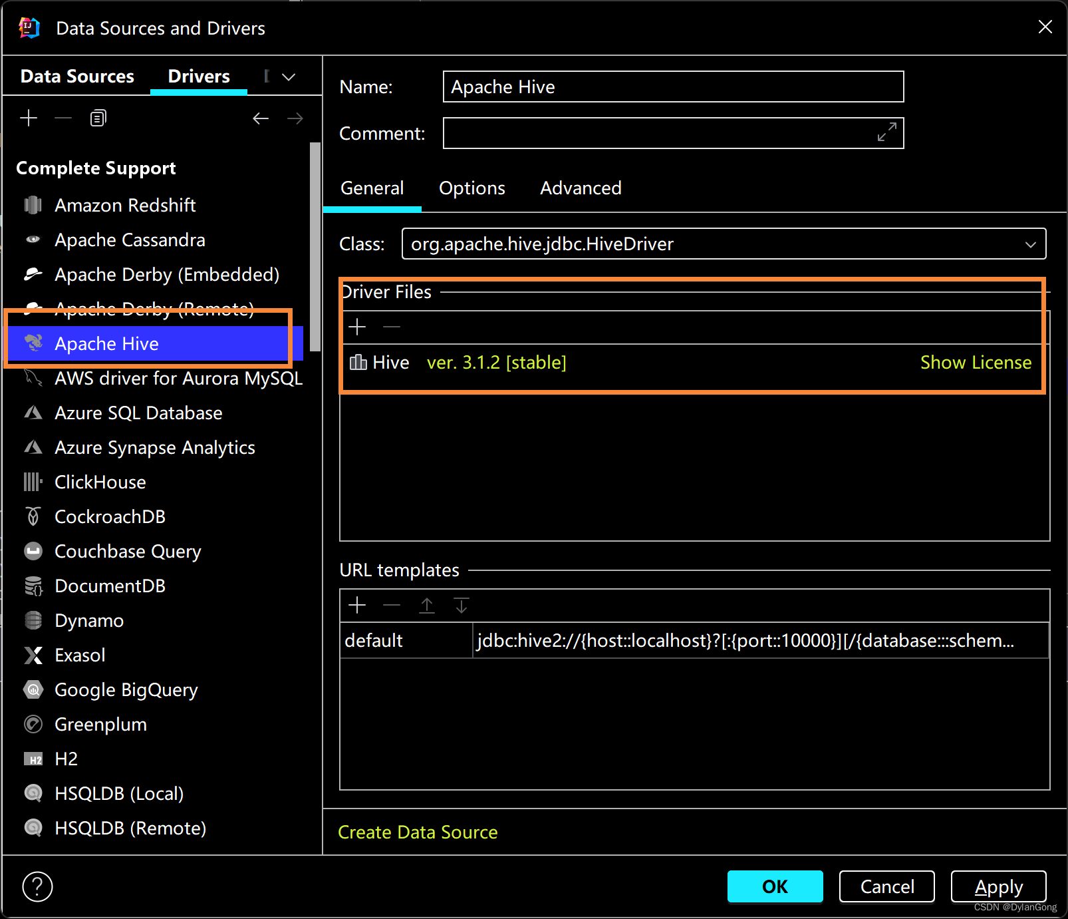Navigate back with left arrow
Viewport: 1068px width, 919px height.
(261, 118)
